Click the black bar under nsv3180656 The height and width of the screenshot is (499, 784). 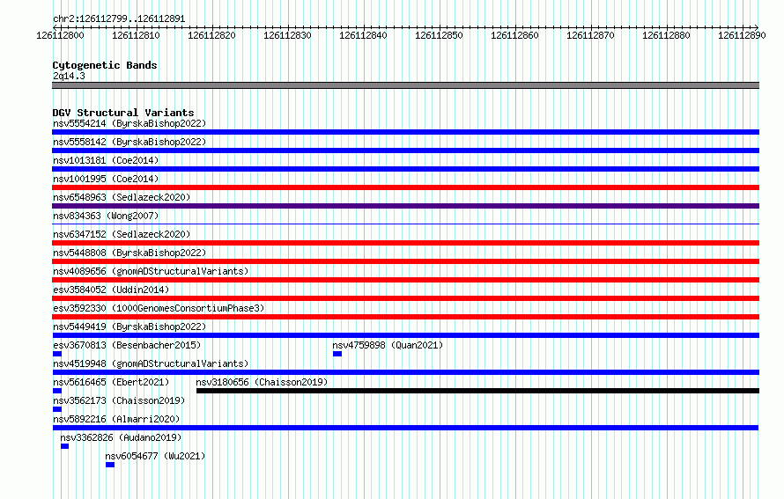tap(477, 391)
